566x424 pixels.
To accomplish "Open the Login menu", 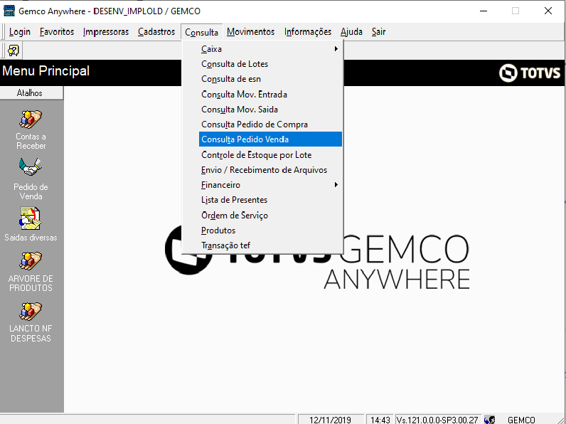I will (x=20, y=32).
